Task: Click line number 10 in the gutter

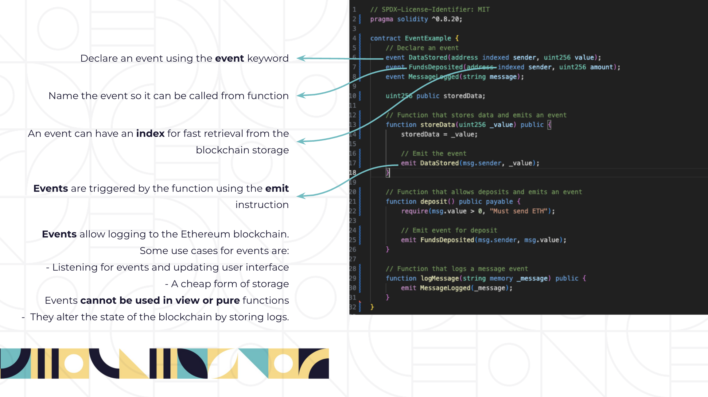Action: [x=353, y=96]
